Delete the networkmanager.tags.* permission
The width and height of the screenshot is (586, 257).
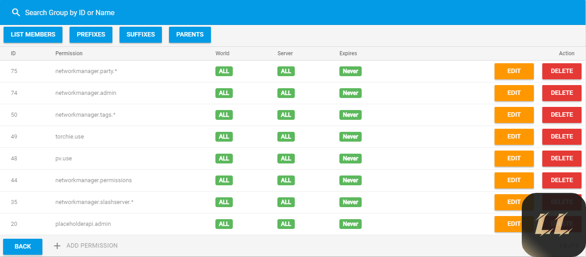click(x=561, y=115)
